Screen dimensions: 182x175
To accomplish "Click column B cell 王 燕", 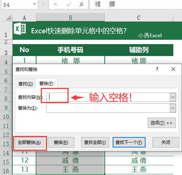I will coord(70,170).
